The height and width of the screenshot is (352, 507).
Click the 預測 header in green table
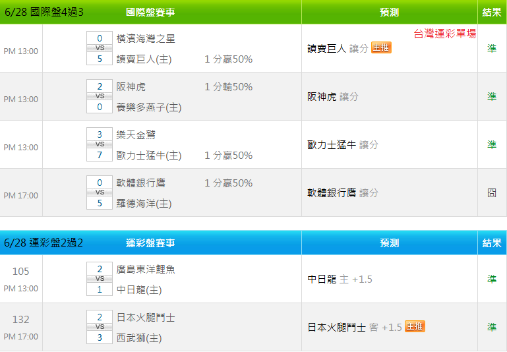point(389,13)
